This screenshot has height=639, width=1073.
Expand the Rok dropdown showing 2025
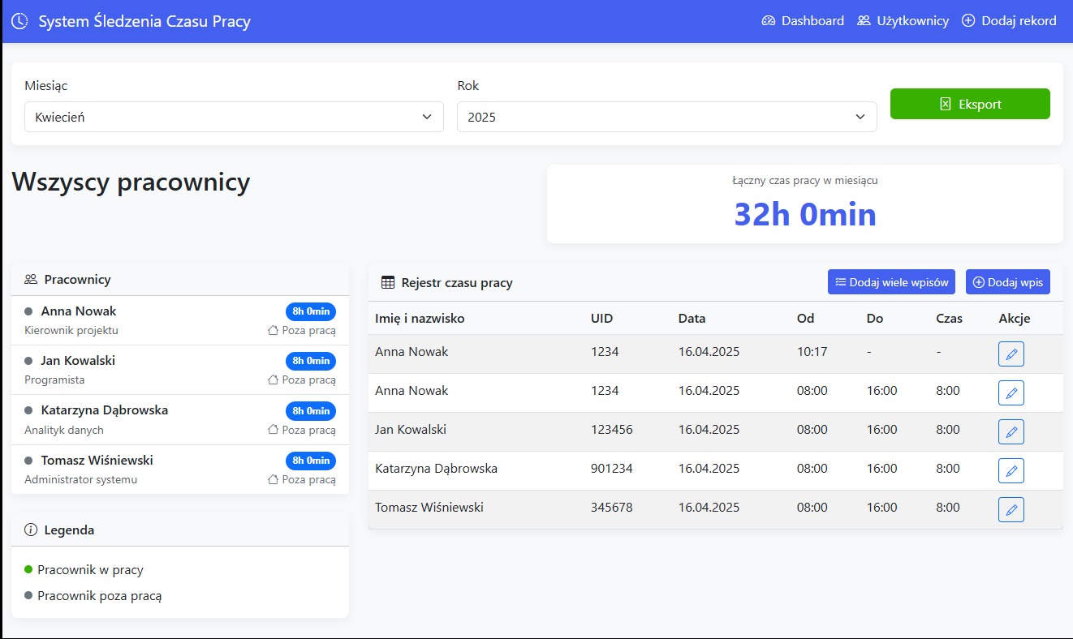[666, 117]
